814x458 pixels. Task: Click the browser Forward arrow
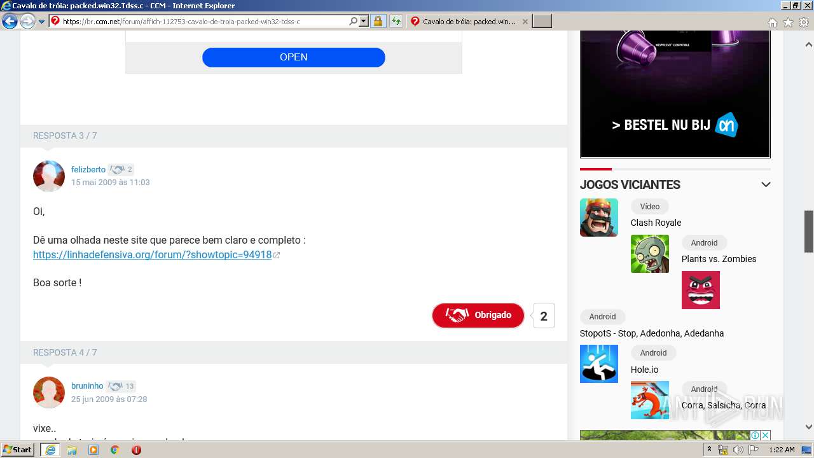(27, 22)
